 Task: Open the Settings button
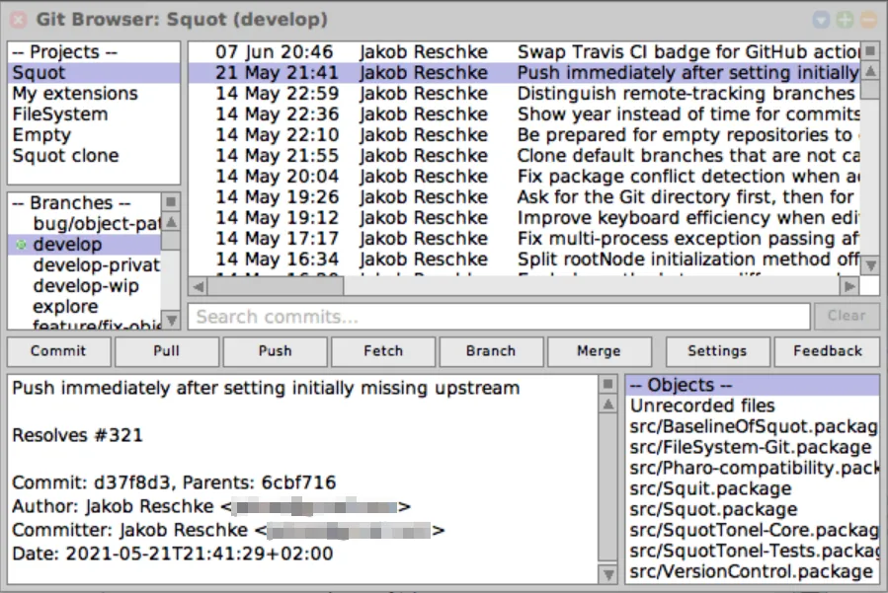point(717,351)
